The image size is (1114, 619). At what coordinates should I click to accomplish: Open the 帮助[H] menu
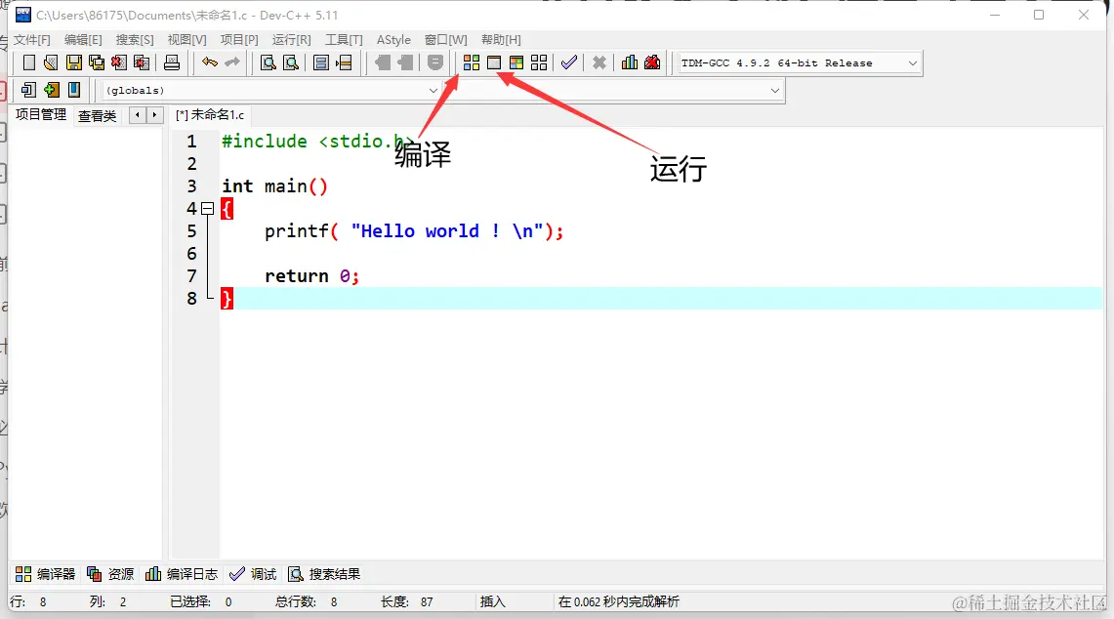[x=501, y=40]
